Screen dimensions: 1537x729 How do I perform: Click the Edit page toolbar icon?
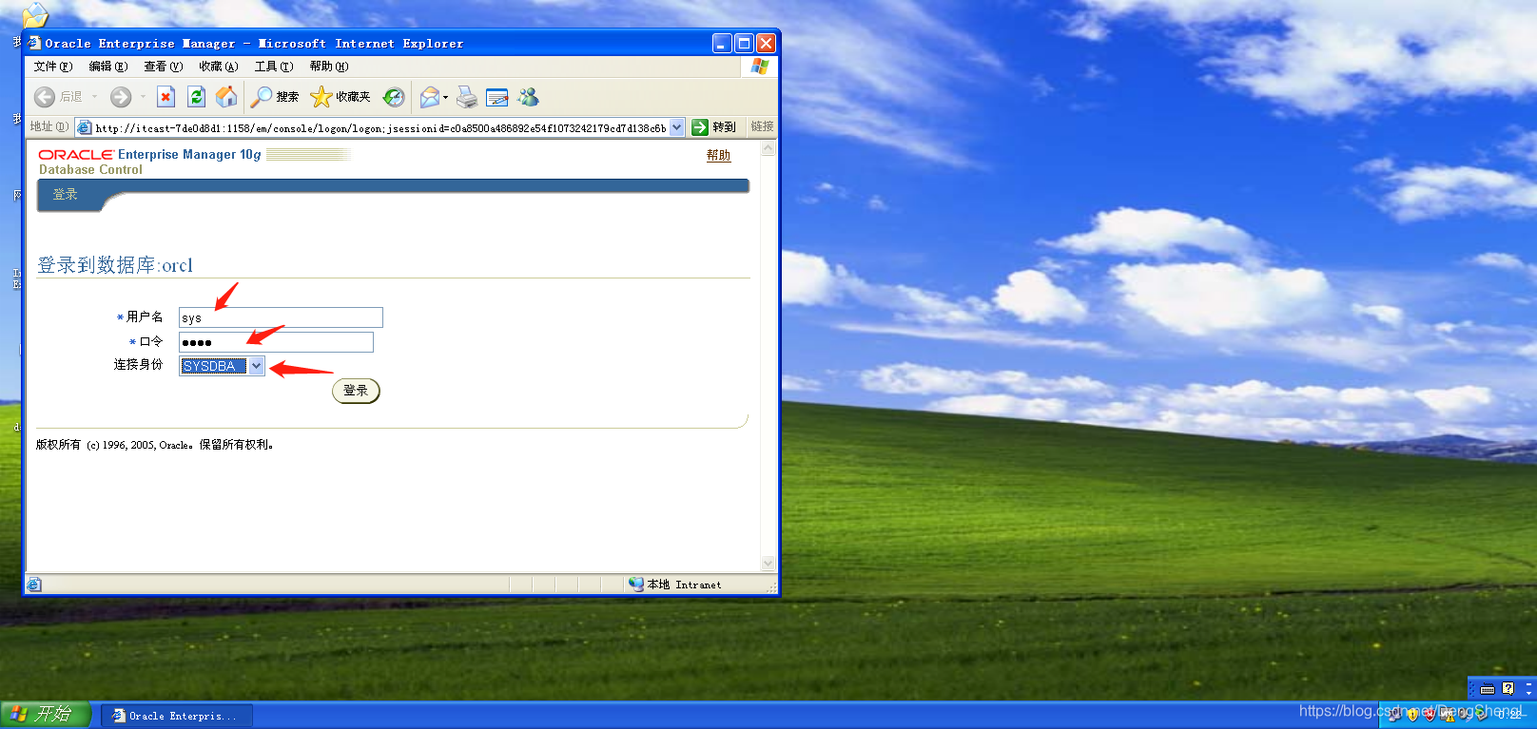coord(497,97)
